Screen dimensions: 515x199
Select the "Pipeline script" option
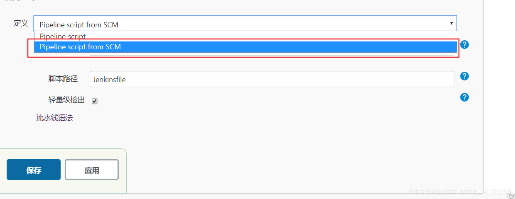[63, 36]
